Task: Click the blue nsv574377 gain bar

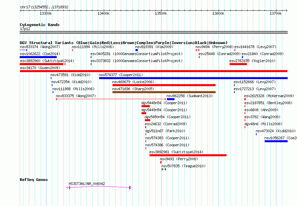Action: [193, 78]
